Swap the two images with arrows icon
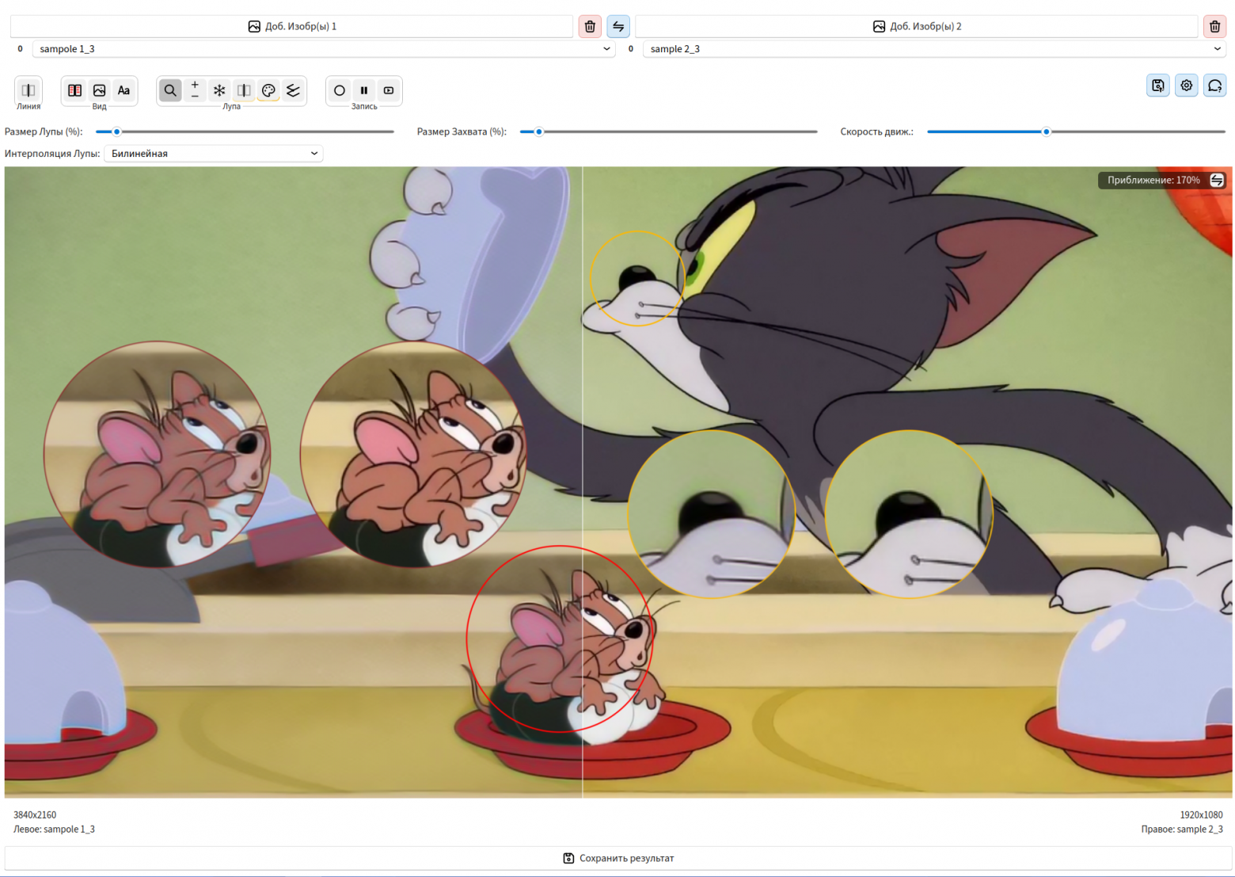 coord(618,26)
